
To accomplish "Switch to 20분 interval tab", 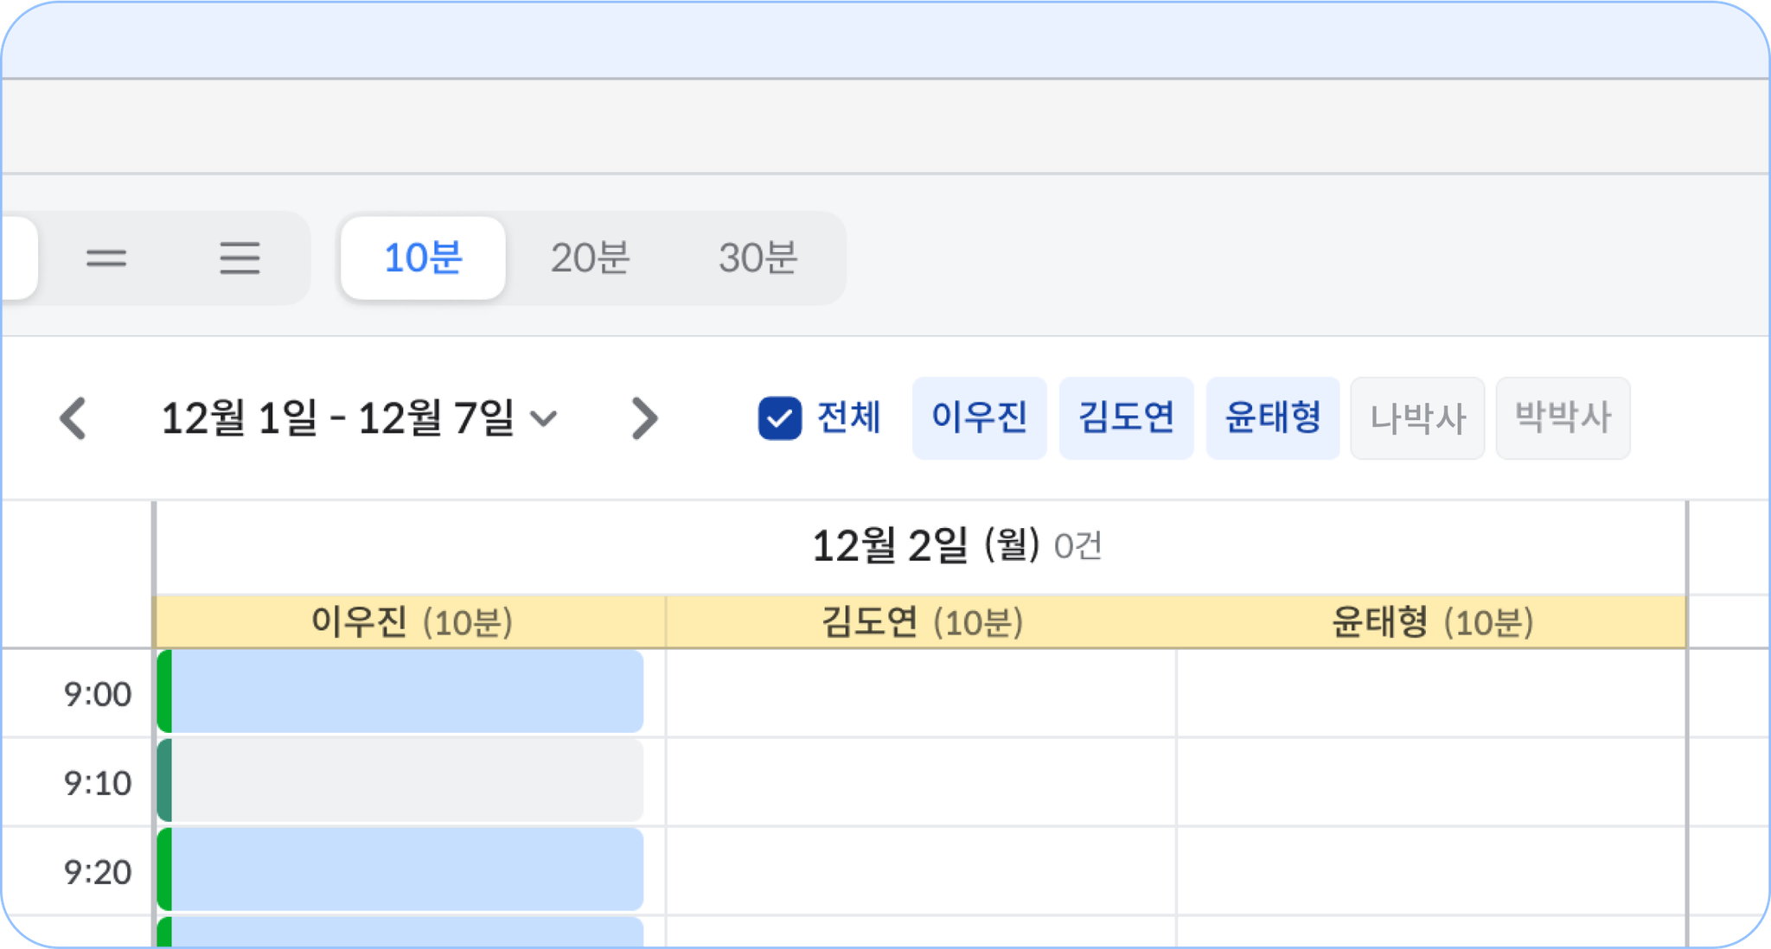I will click(x=591, y=258).
